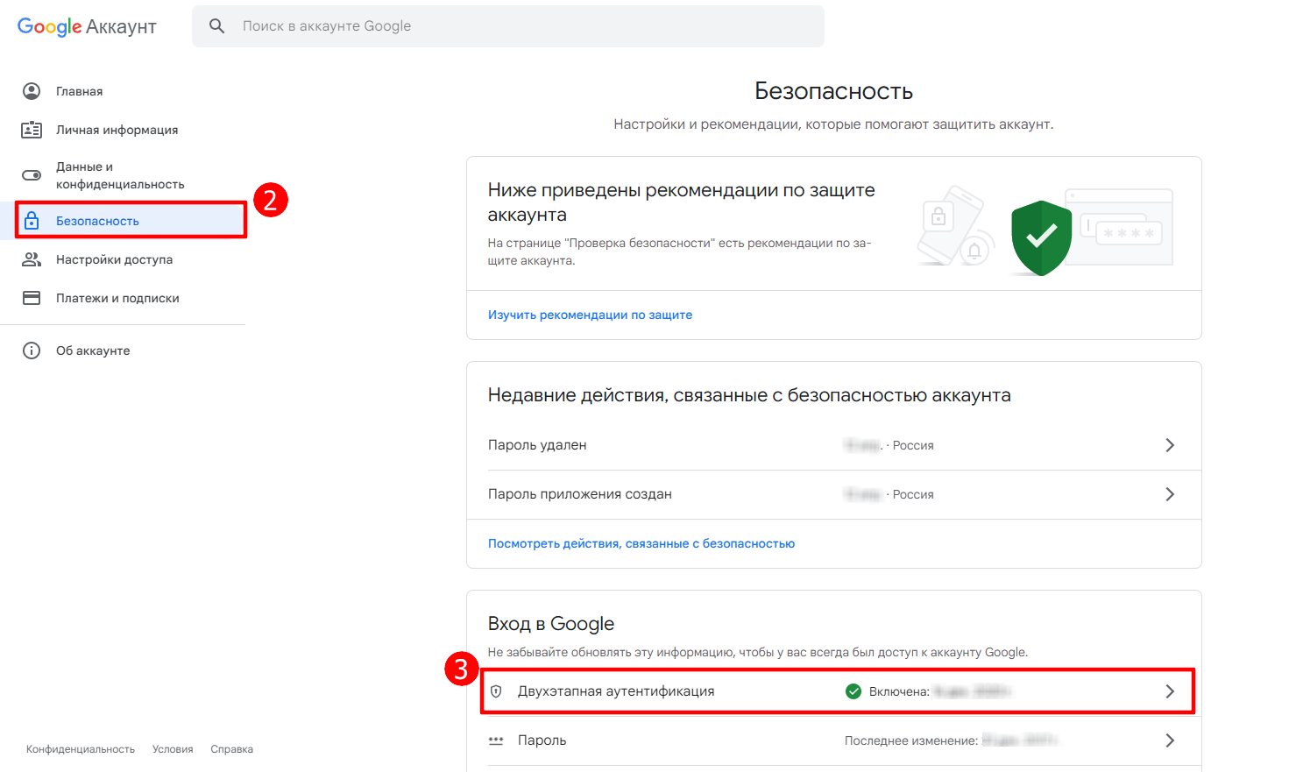Click the 'Вход в Google' heading
The height and width of the screenshot is (772, 1289).
(x=551, y=624)
